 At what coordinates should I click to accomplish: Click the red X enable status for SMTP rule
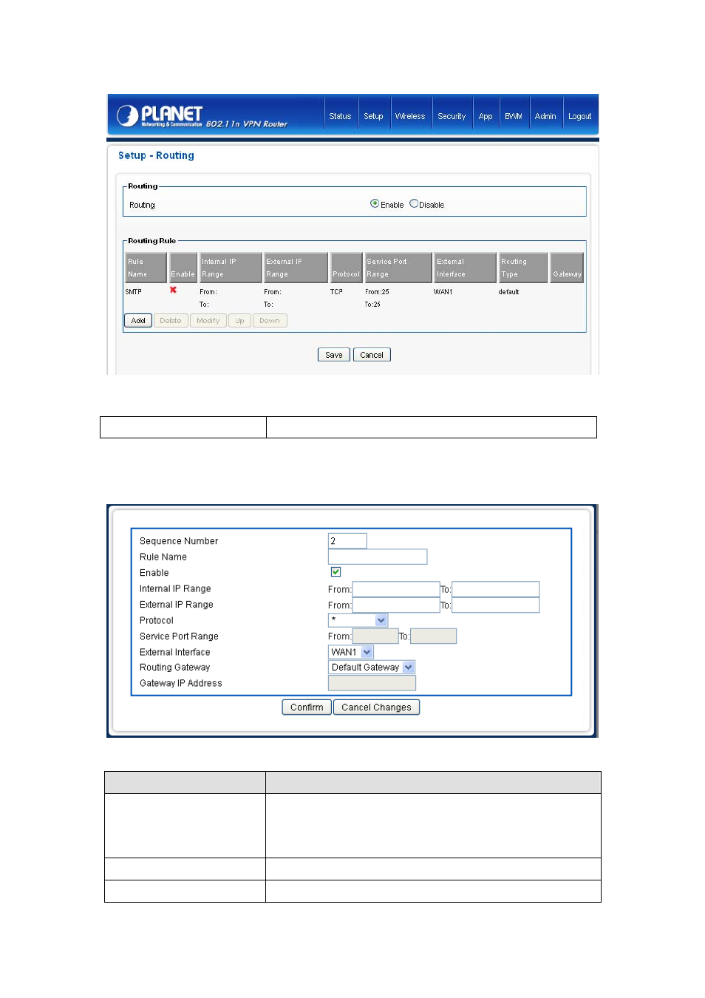point(173,290)
